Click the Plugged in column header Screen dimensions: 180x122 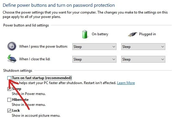click(147, 34)
